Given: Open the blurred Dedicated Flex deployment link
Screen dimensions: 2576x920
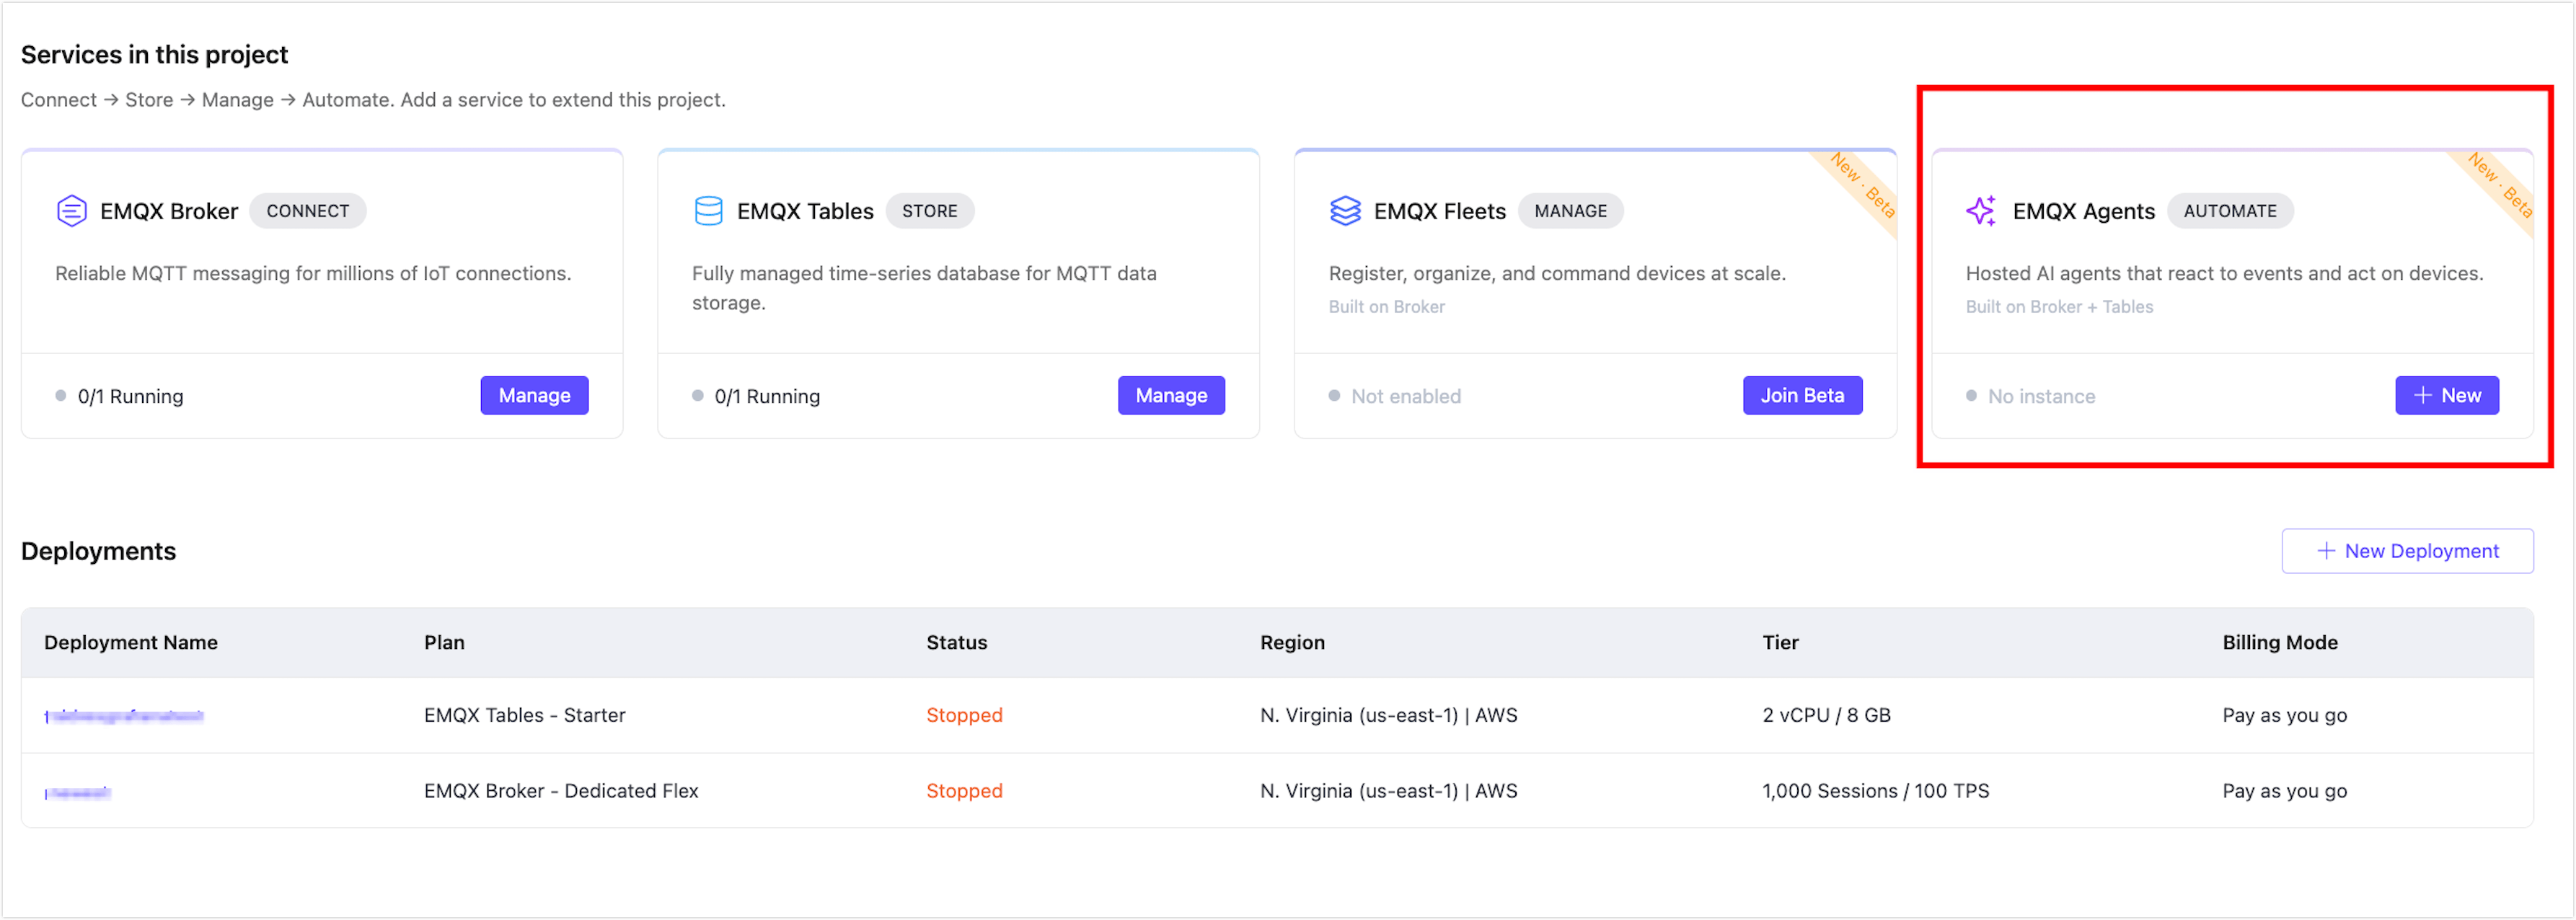Looking at the screenshot, I should click(78, 792).
